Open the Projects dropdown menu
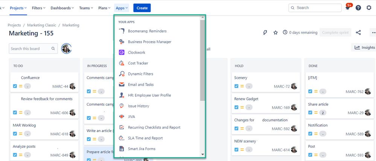Image resolution: width=376 pixels, height=161 pixels. click(x=18, y=8)
